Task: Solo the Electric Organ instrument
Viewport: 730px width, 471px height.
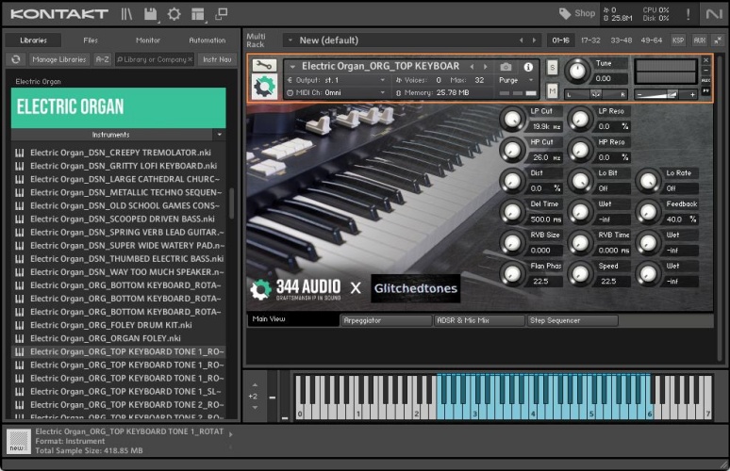Action: (x=552, y=67)
